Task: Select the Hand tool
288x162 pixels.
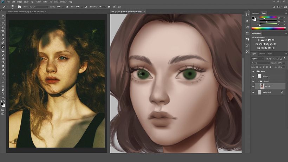Action: tap(3, 90)
